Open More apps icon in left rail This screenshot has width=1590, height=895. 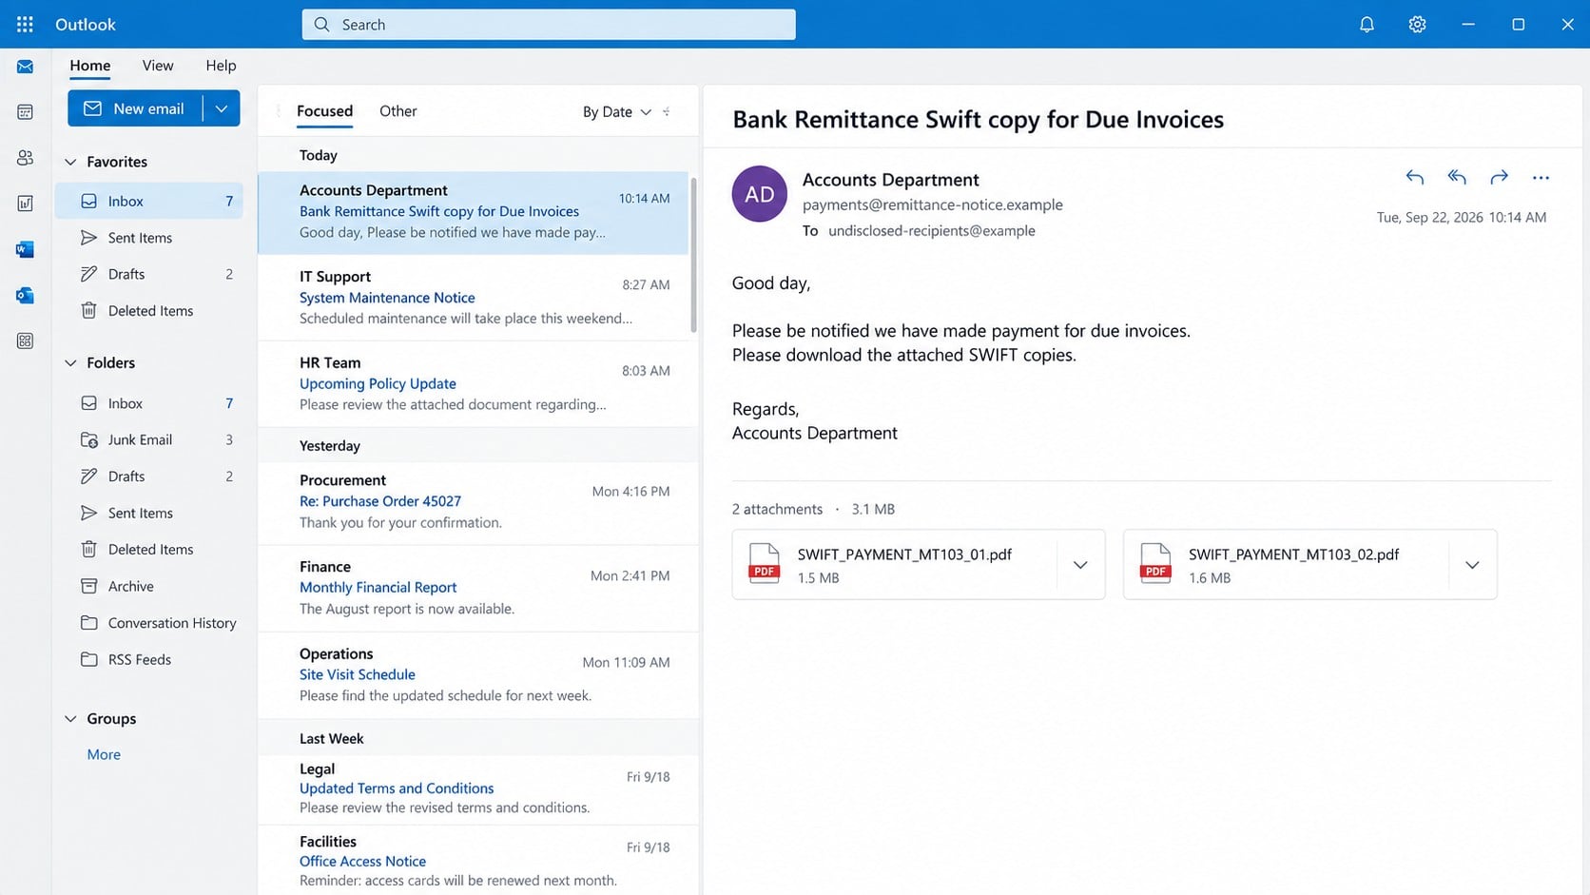pos(25,340)
